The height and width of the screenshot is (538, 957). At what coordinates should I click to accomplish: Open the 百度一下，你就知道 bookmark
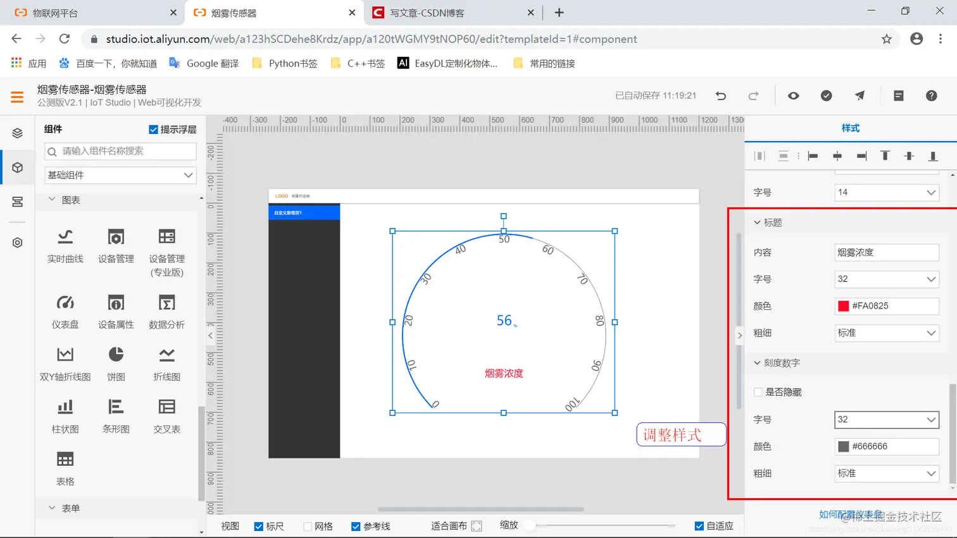tap(108, 63)
